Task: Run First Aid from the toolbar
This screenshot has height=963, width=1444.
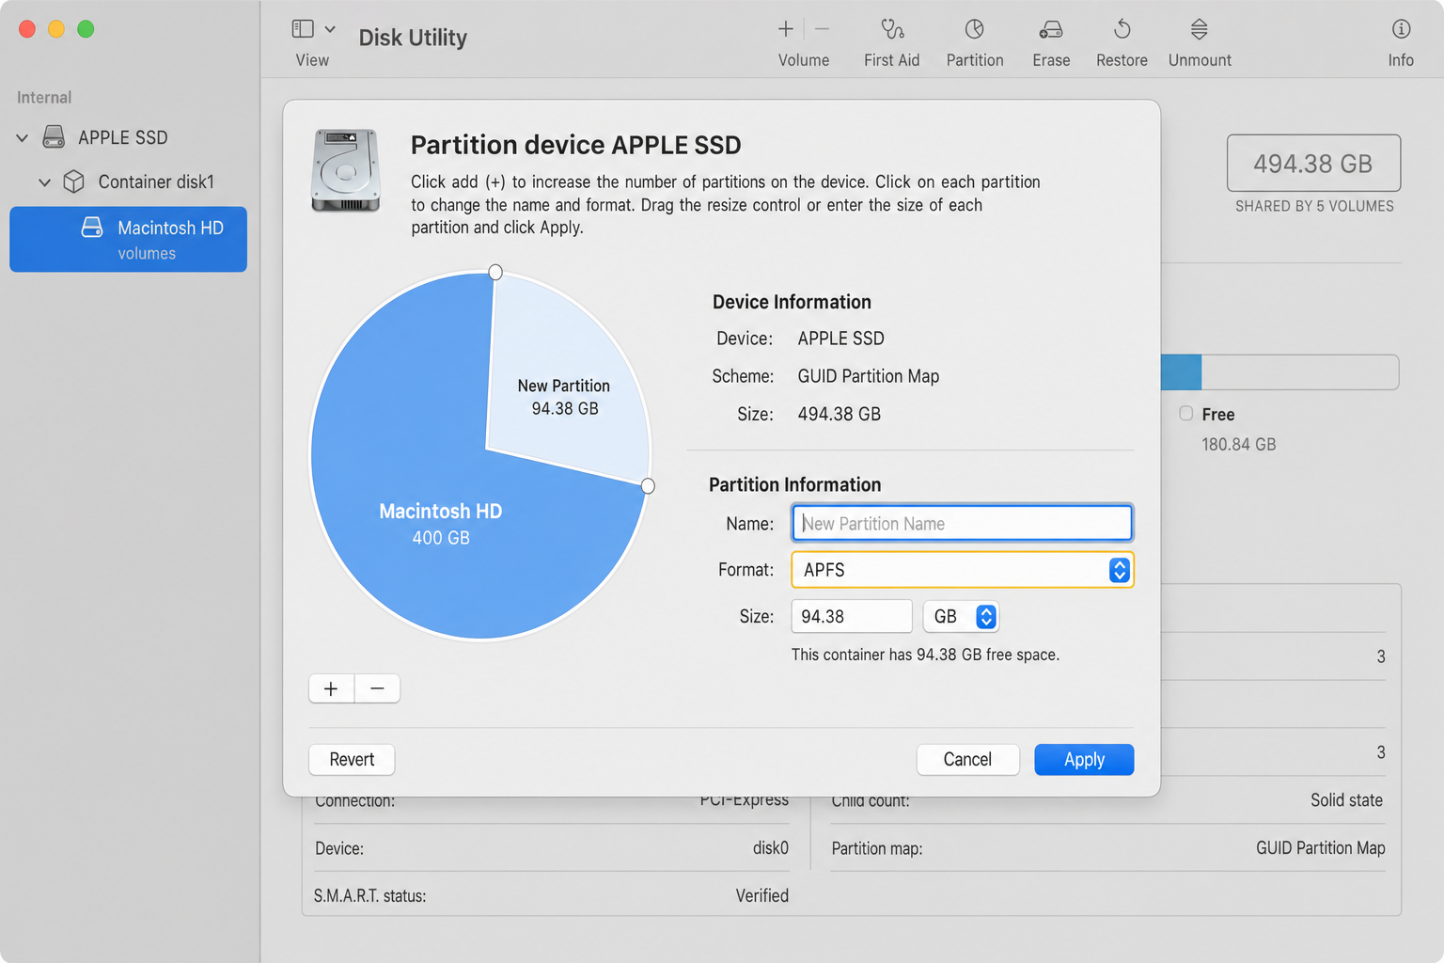Action: pyautogui.click(x=892, y=29)
